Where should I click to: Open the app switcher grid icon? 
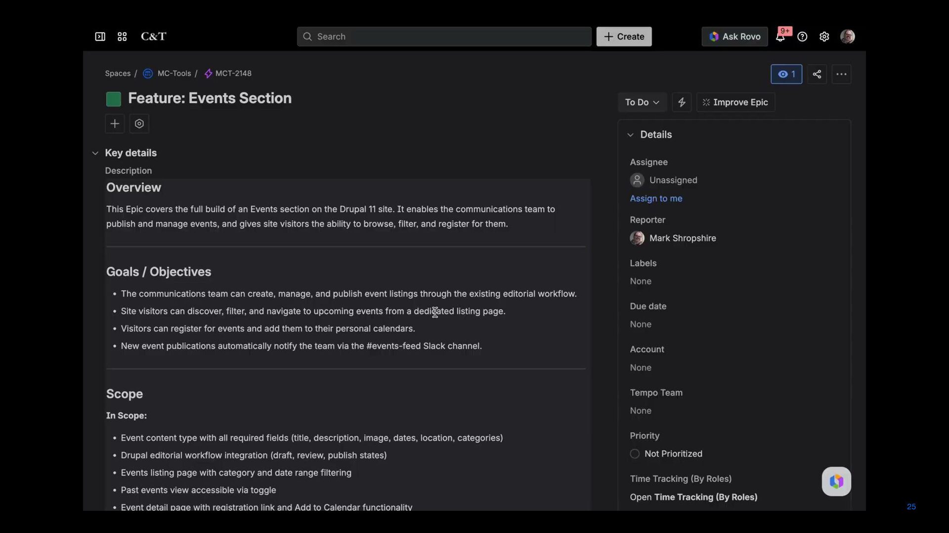coord(122,37)
